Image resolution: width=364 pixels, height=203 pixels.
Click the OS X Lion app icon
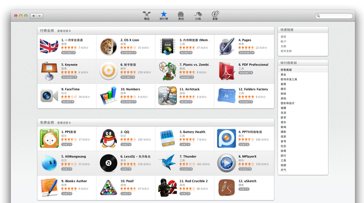tap(108, 46)
